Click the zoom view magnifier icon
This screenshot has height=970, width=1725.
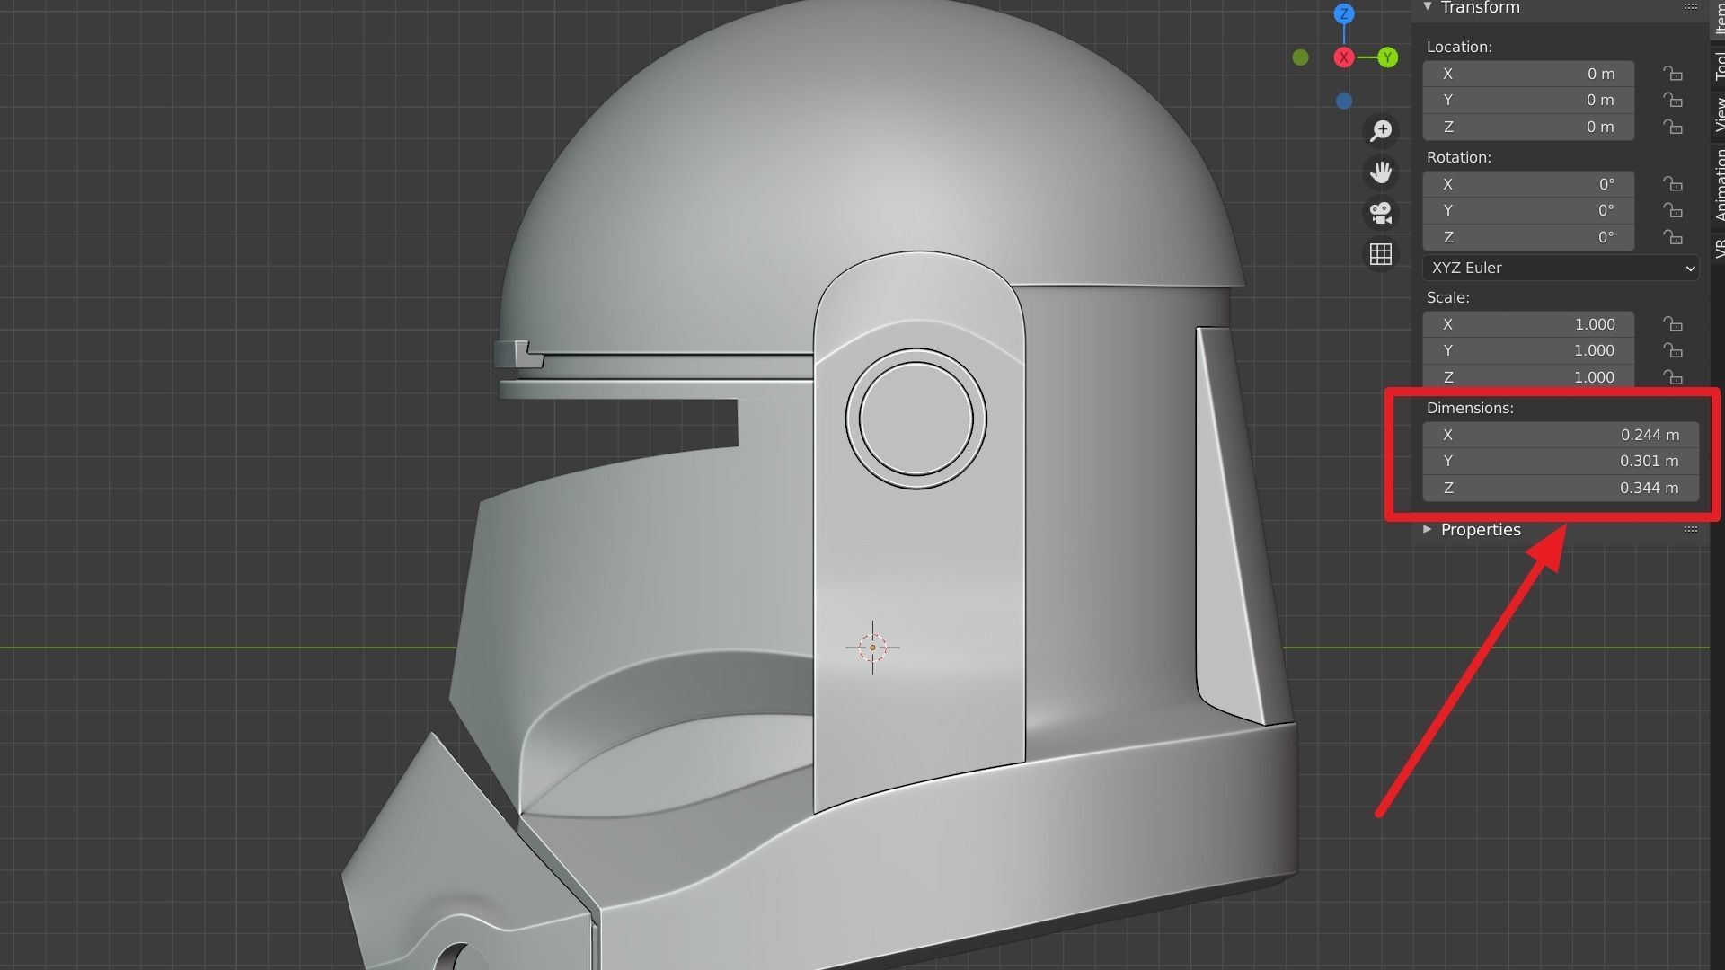click(1381, 131)
